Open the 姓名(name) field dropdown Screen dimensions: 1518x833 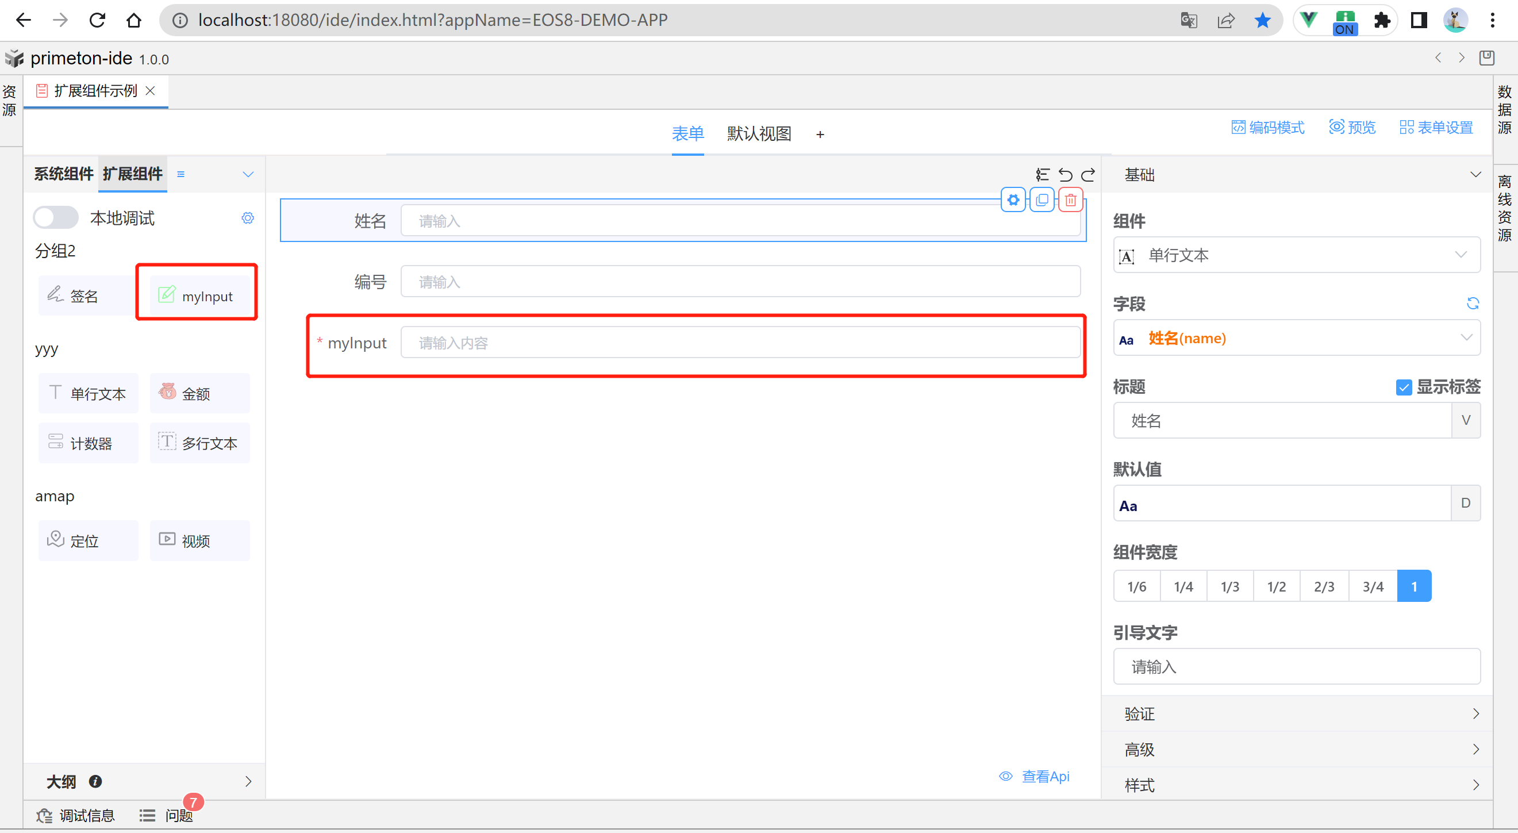1297,339
